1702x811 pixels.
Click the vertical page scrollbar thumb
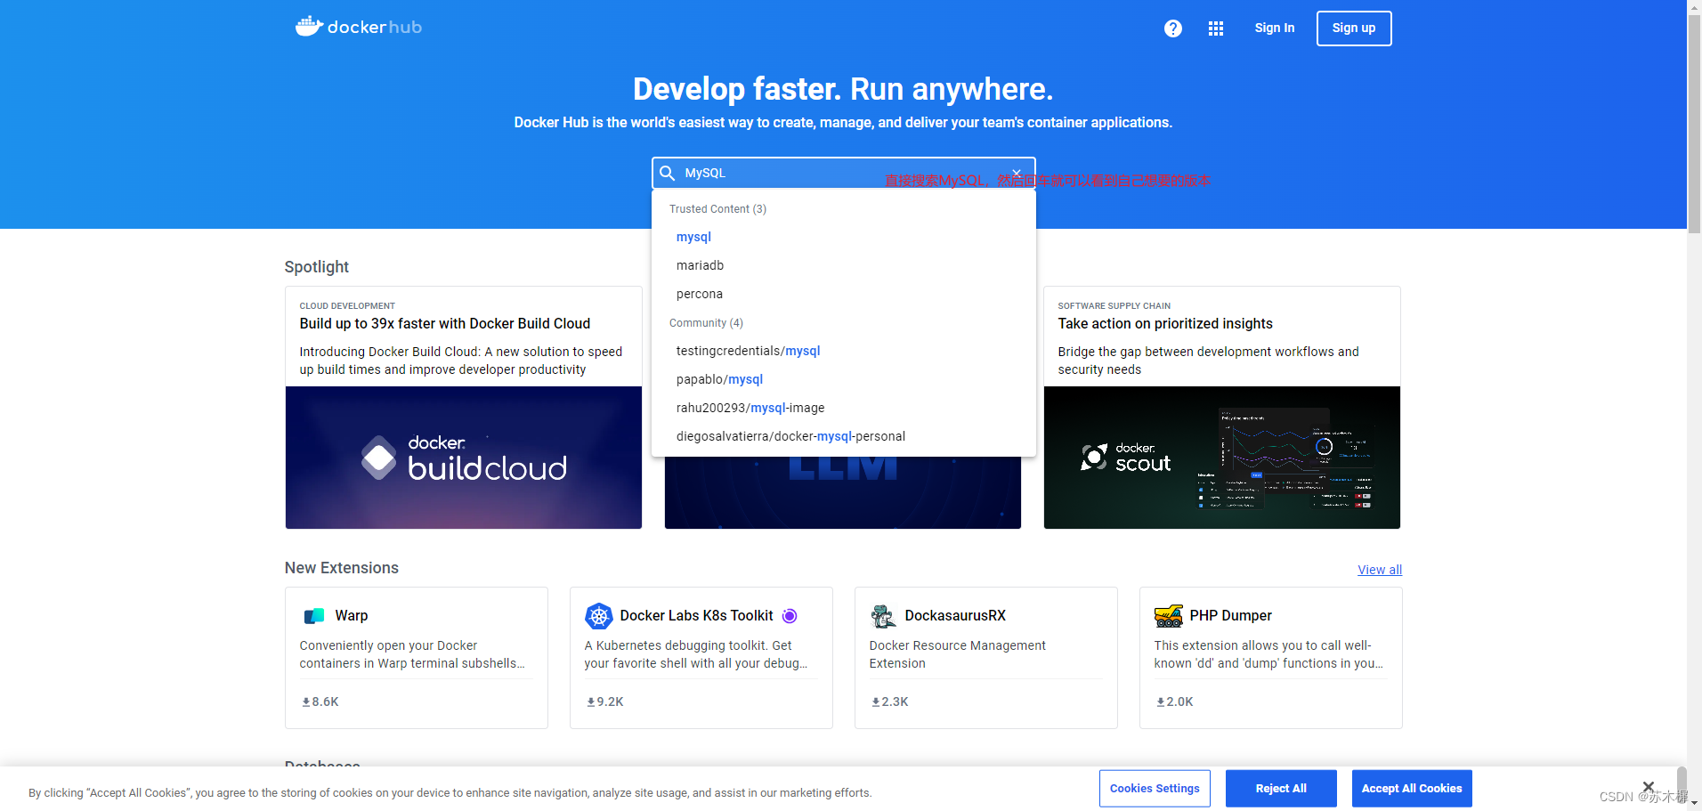pyautogui.click(x=1694, y=125)
